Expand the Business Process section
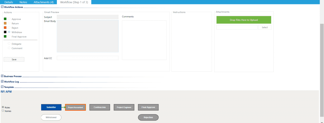Viewport: 324px width, 123px height. [2, 76]
